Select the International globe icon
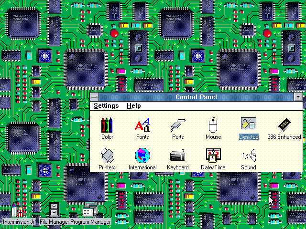The height and width of the screenshot is (229, 306). [142, 156]
